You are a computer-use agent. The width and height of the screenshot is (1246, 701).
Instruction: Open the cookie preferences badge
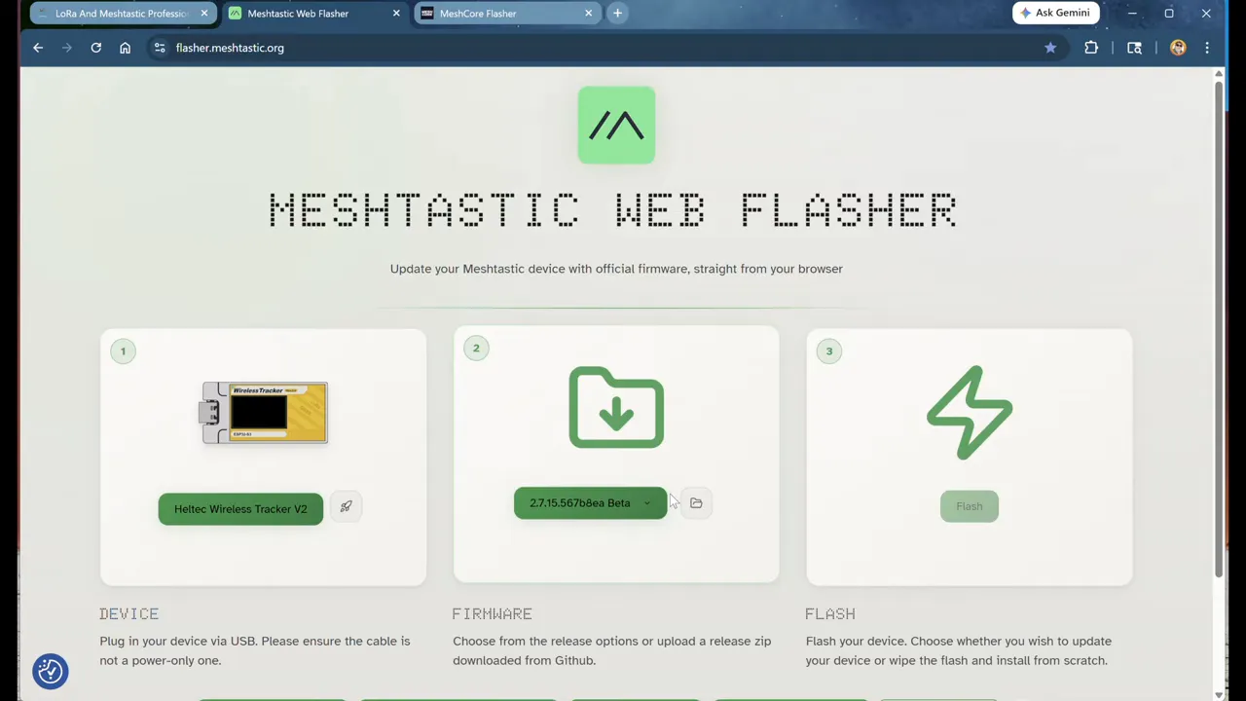(x=51, y=671)
